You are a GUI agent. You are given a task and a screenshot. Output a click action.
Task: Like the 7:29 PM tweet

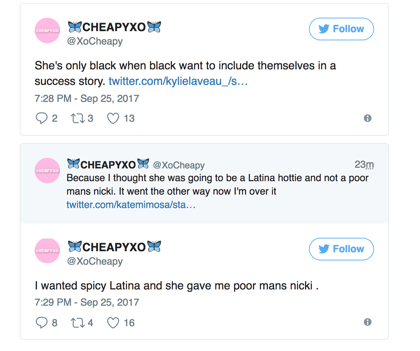[x=113, y=323]
